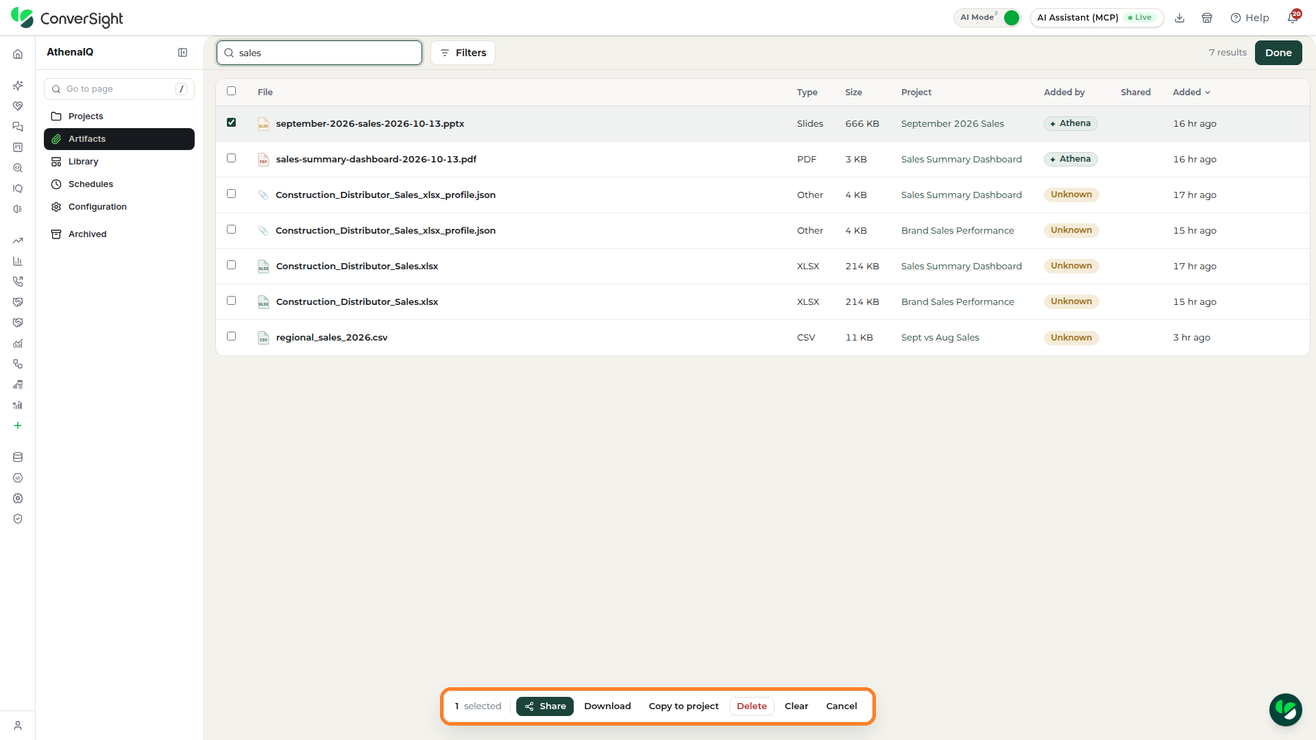Screen dimensions: 1316x740
Task: Check regional_sales_2026.csv row checkbox
Action: point(231,336)
